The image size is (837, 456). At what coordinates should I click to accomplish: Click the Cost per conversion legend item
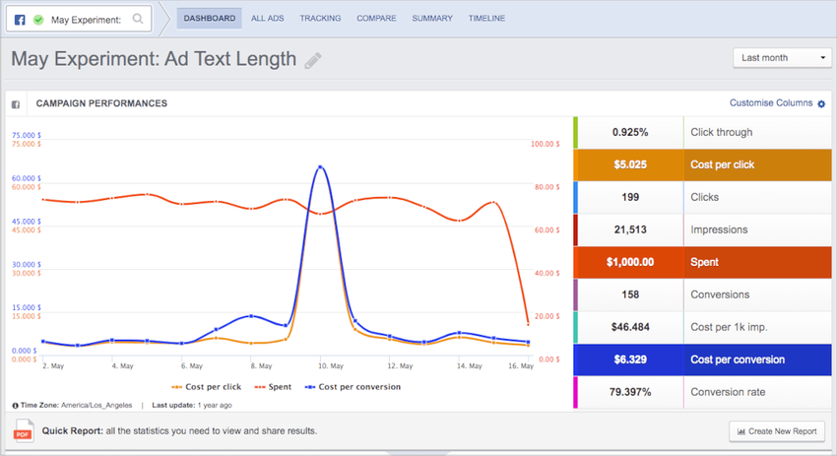353,387
